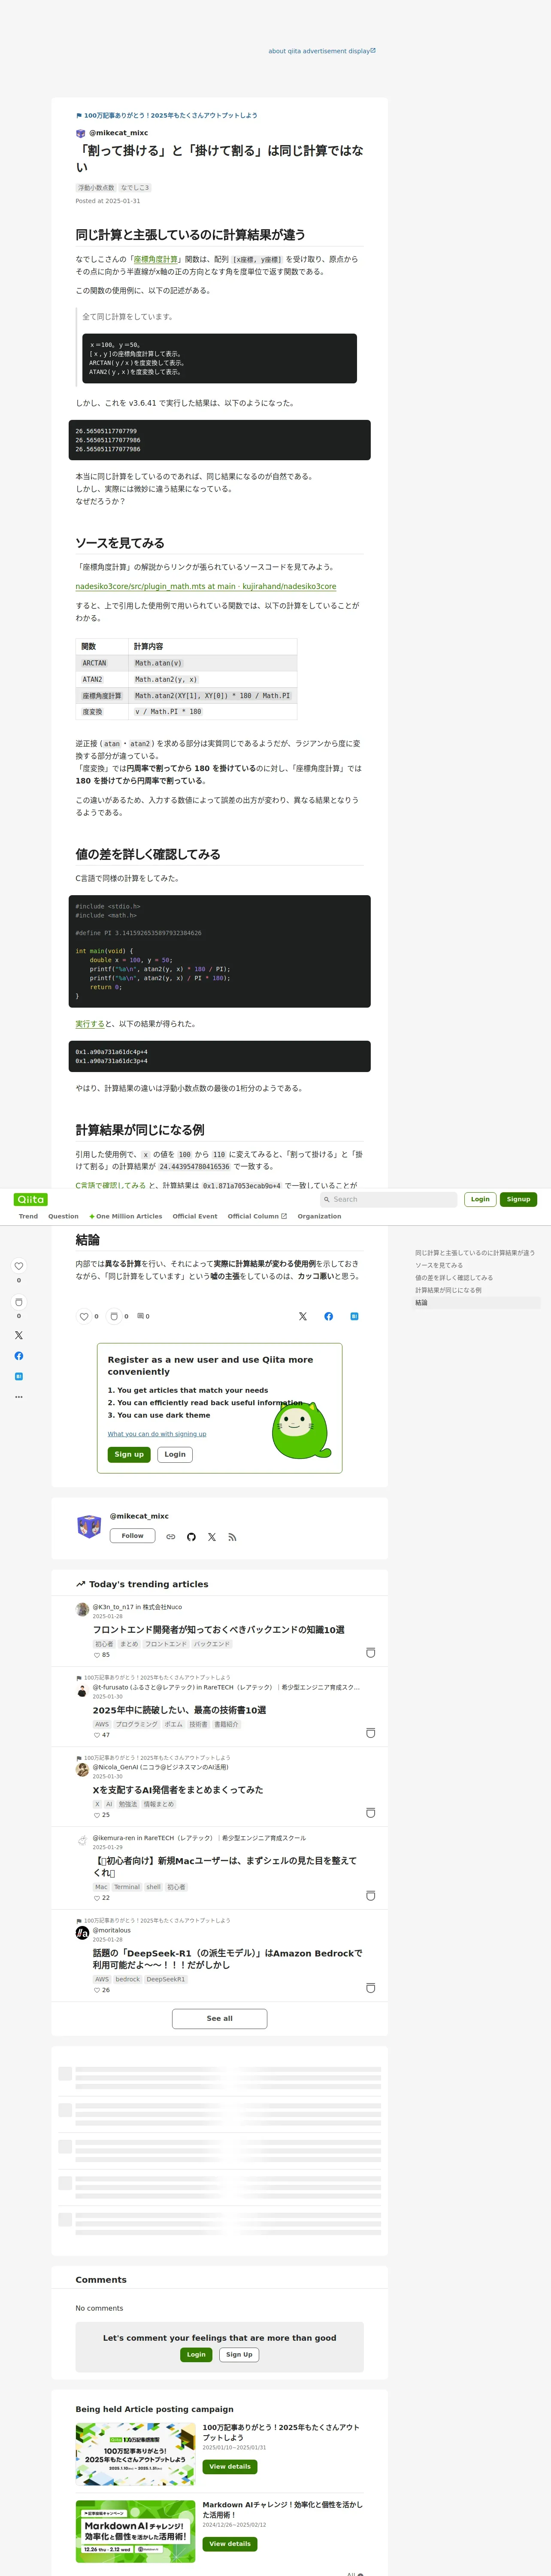Jump to 値の差を詳しく確認してみる in contents
Screen dimensions: 551x2576
[x=454, y=1278]
